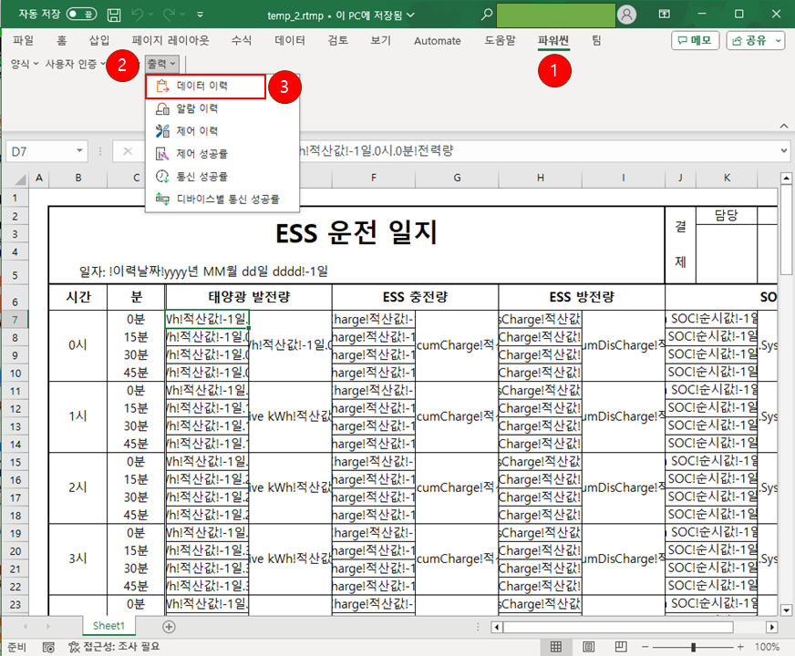Click the macro record icon in status bar

tap(48, 647)
